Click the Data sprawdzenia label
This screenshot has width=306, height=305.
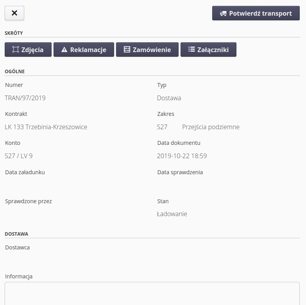click(180, 172)
